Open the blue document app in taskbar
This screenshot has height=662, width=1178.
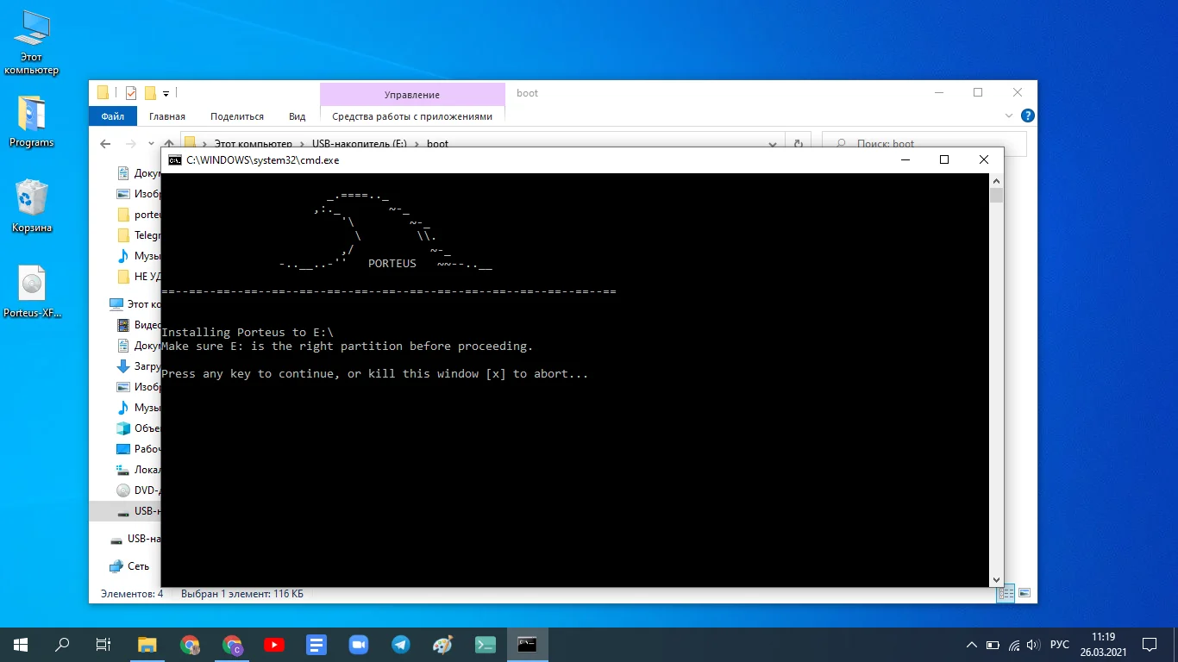tap(316, 644)
